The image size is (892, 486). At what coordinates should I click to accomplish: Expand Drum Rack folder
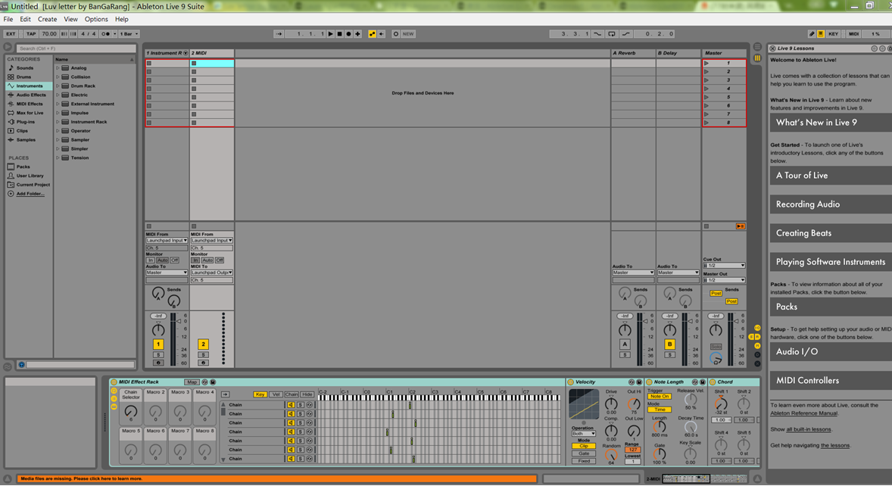pyautogui.click(x=58, y=86)
